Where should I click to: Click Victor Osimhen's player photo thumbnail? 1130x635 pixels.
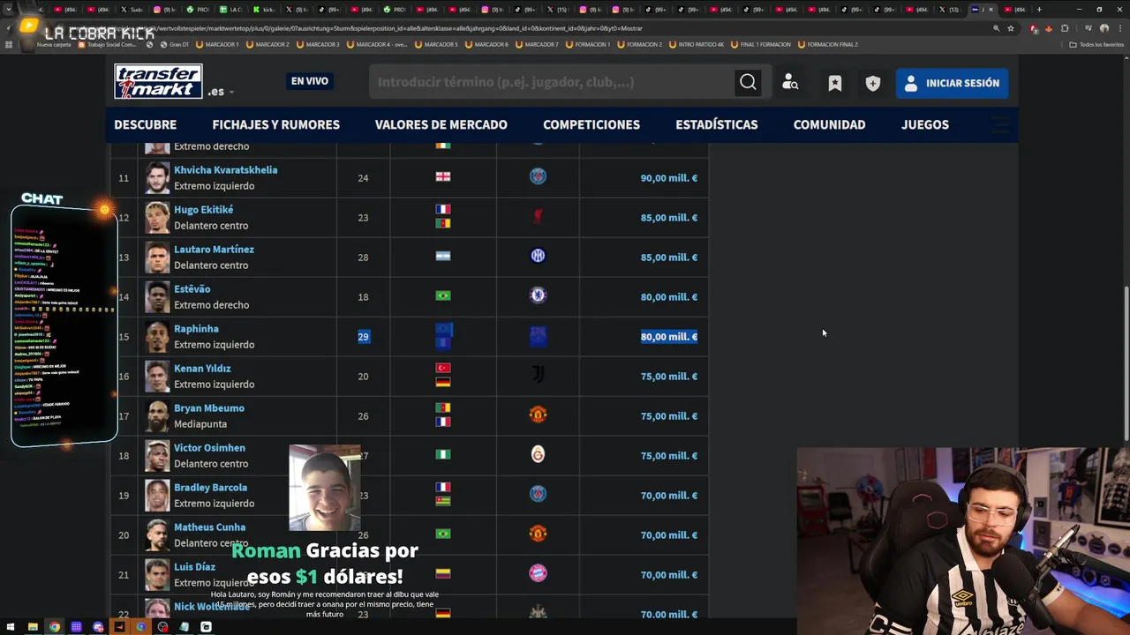tap(157, 455)
